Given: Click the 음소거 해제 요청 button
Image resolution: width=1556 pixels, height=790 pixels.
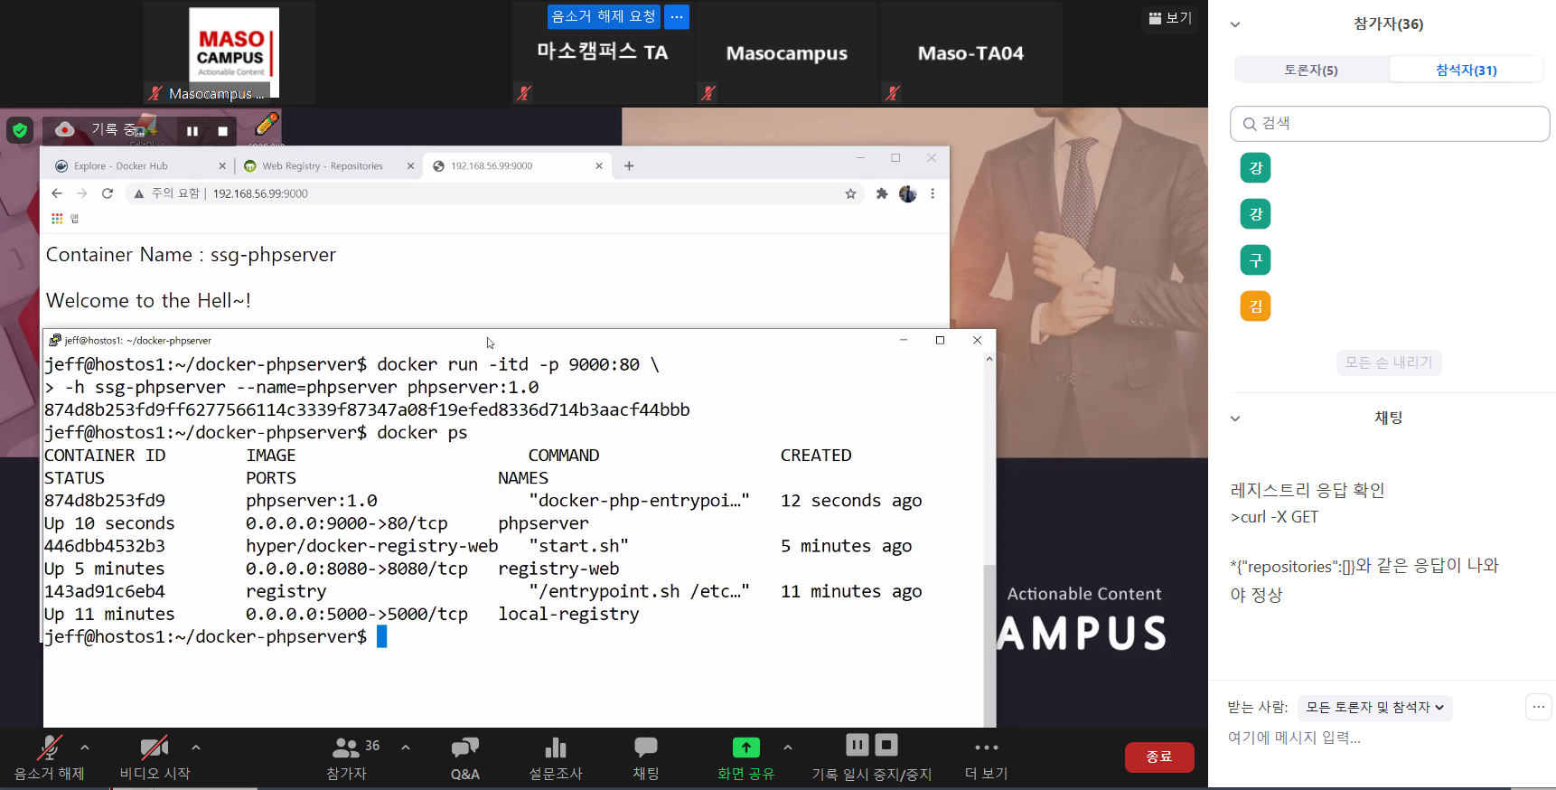Looking at the screenshot, I should tap(604, 16).
